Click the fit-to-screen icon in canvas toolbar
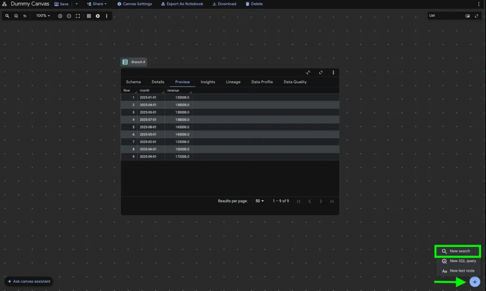The width and height of the screenshot is (486, 291). 78,16
